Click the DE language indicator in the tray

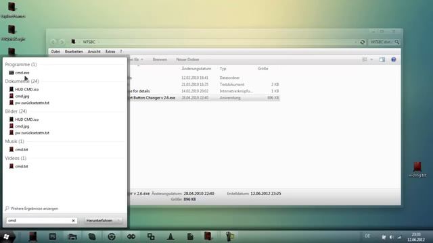tap(367, 236)
